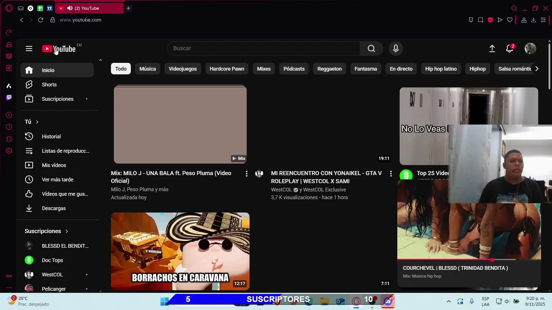Select the Fantasma filter chip
Image resolution: width=552 pixels, height=310 pixels.
click(366, 69)
